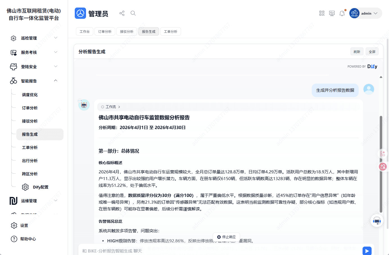Viewport: 389px width, 255px height.
Task: Click the 服务考核 sidebar icon
Action: pyautogui.click(x=13, y=52)
